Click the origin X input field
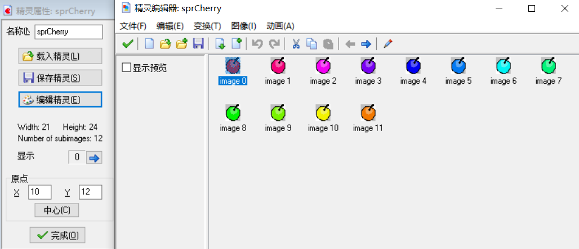The image size is (579, 249). [x=40, y=192]
